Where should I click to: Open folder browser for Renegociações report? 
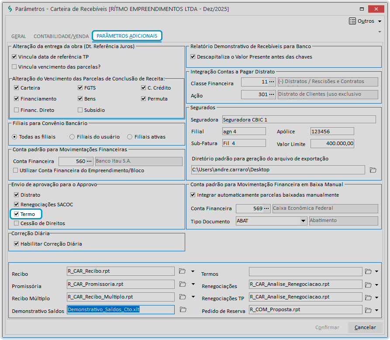tap(368, 284)
